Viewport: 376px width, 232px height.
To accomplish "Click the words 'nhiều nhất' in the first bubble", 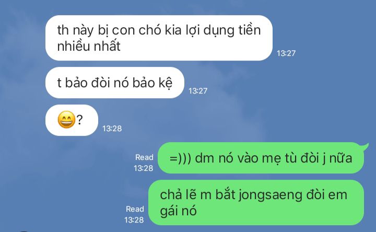I will (x=89, y=46).
